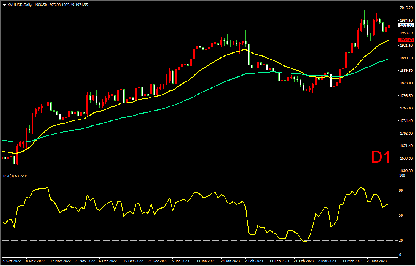Viewport: 416px width, 266px height.
Task: Click the 29 Oct 2022 date label
Action: pyautogui.click(x=11, y=261)
